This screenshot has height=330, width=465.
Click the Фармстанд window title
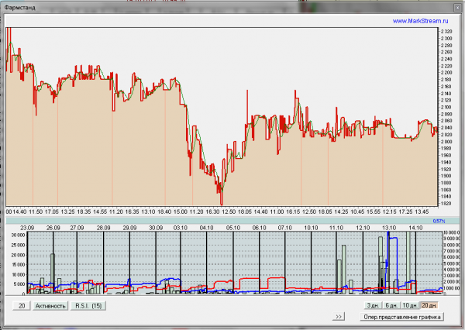coord(20,8)
